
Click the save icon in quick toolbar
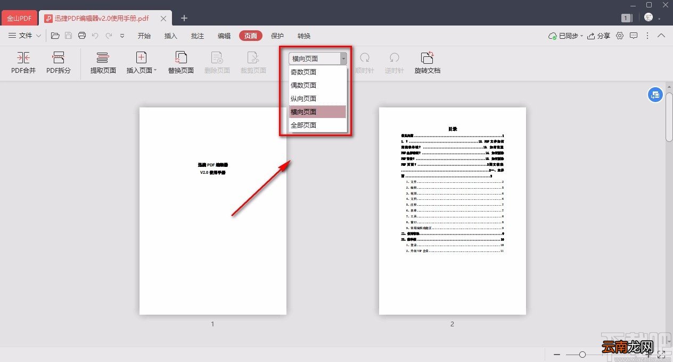(68, 36)
